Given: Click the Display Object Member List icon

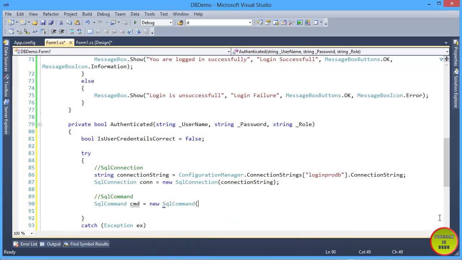Looking at the screenshot, I should 11,31.
